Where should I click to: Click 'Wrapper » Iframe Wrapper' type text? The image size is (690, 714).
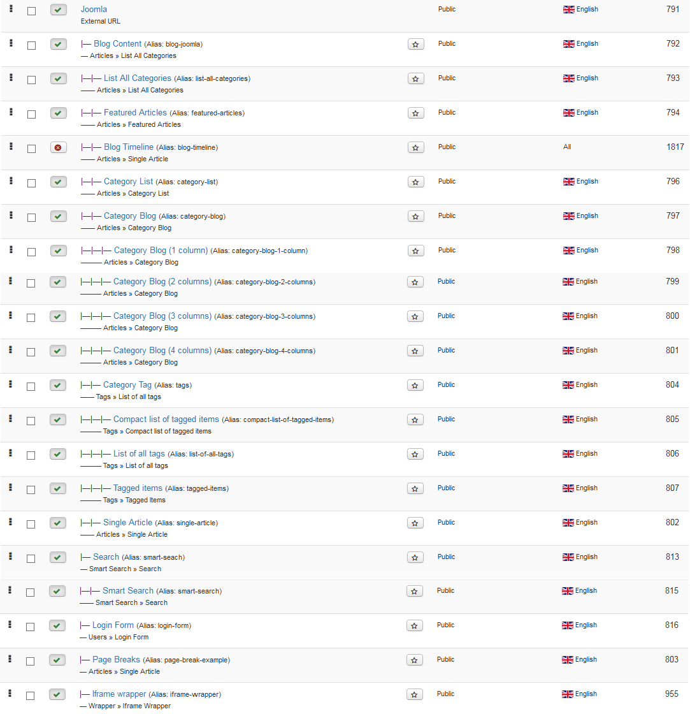pos(130,706)
